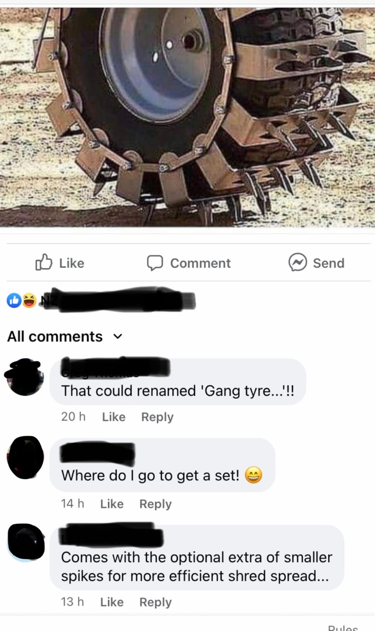Screen dimensions: 375x631
Task: Like the 'Where do I go' comment
Action: tap(112, 504)
